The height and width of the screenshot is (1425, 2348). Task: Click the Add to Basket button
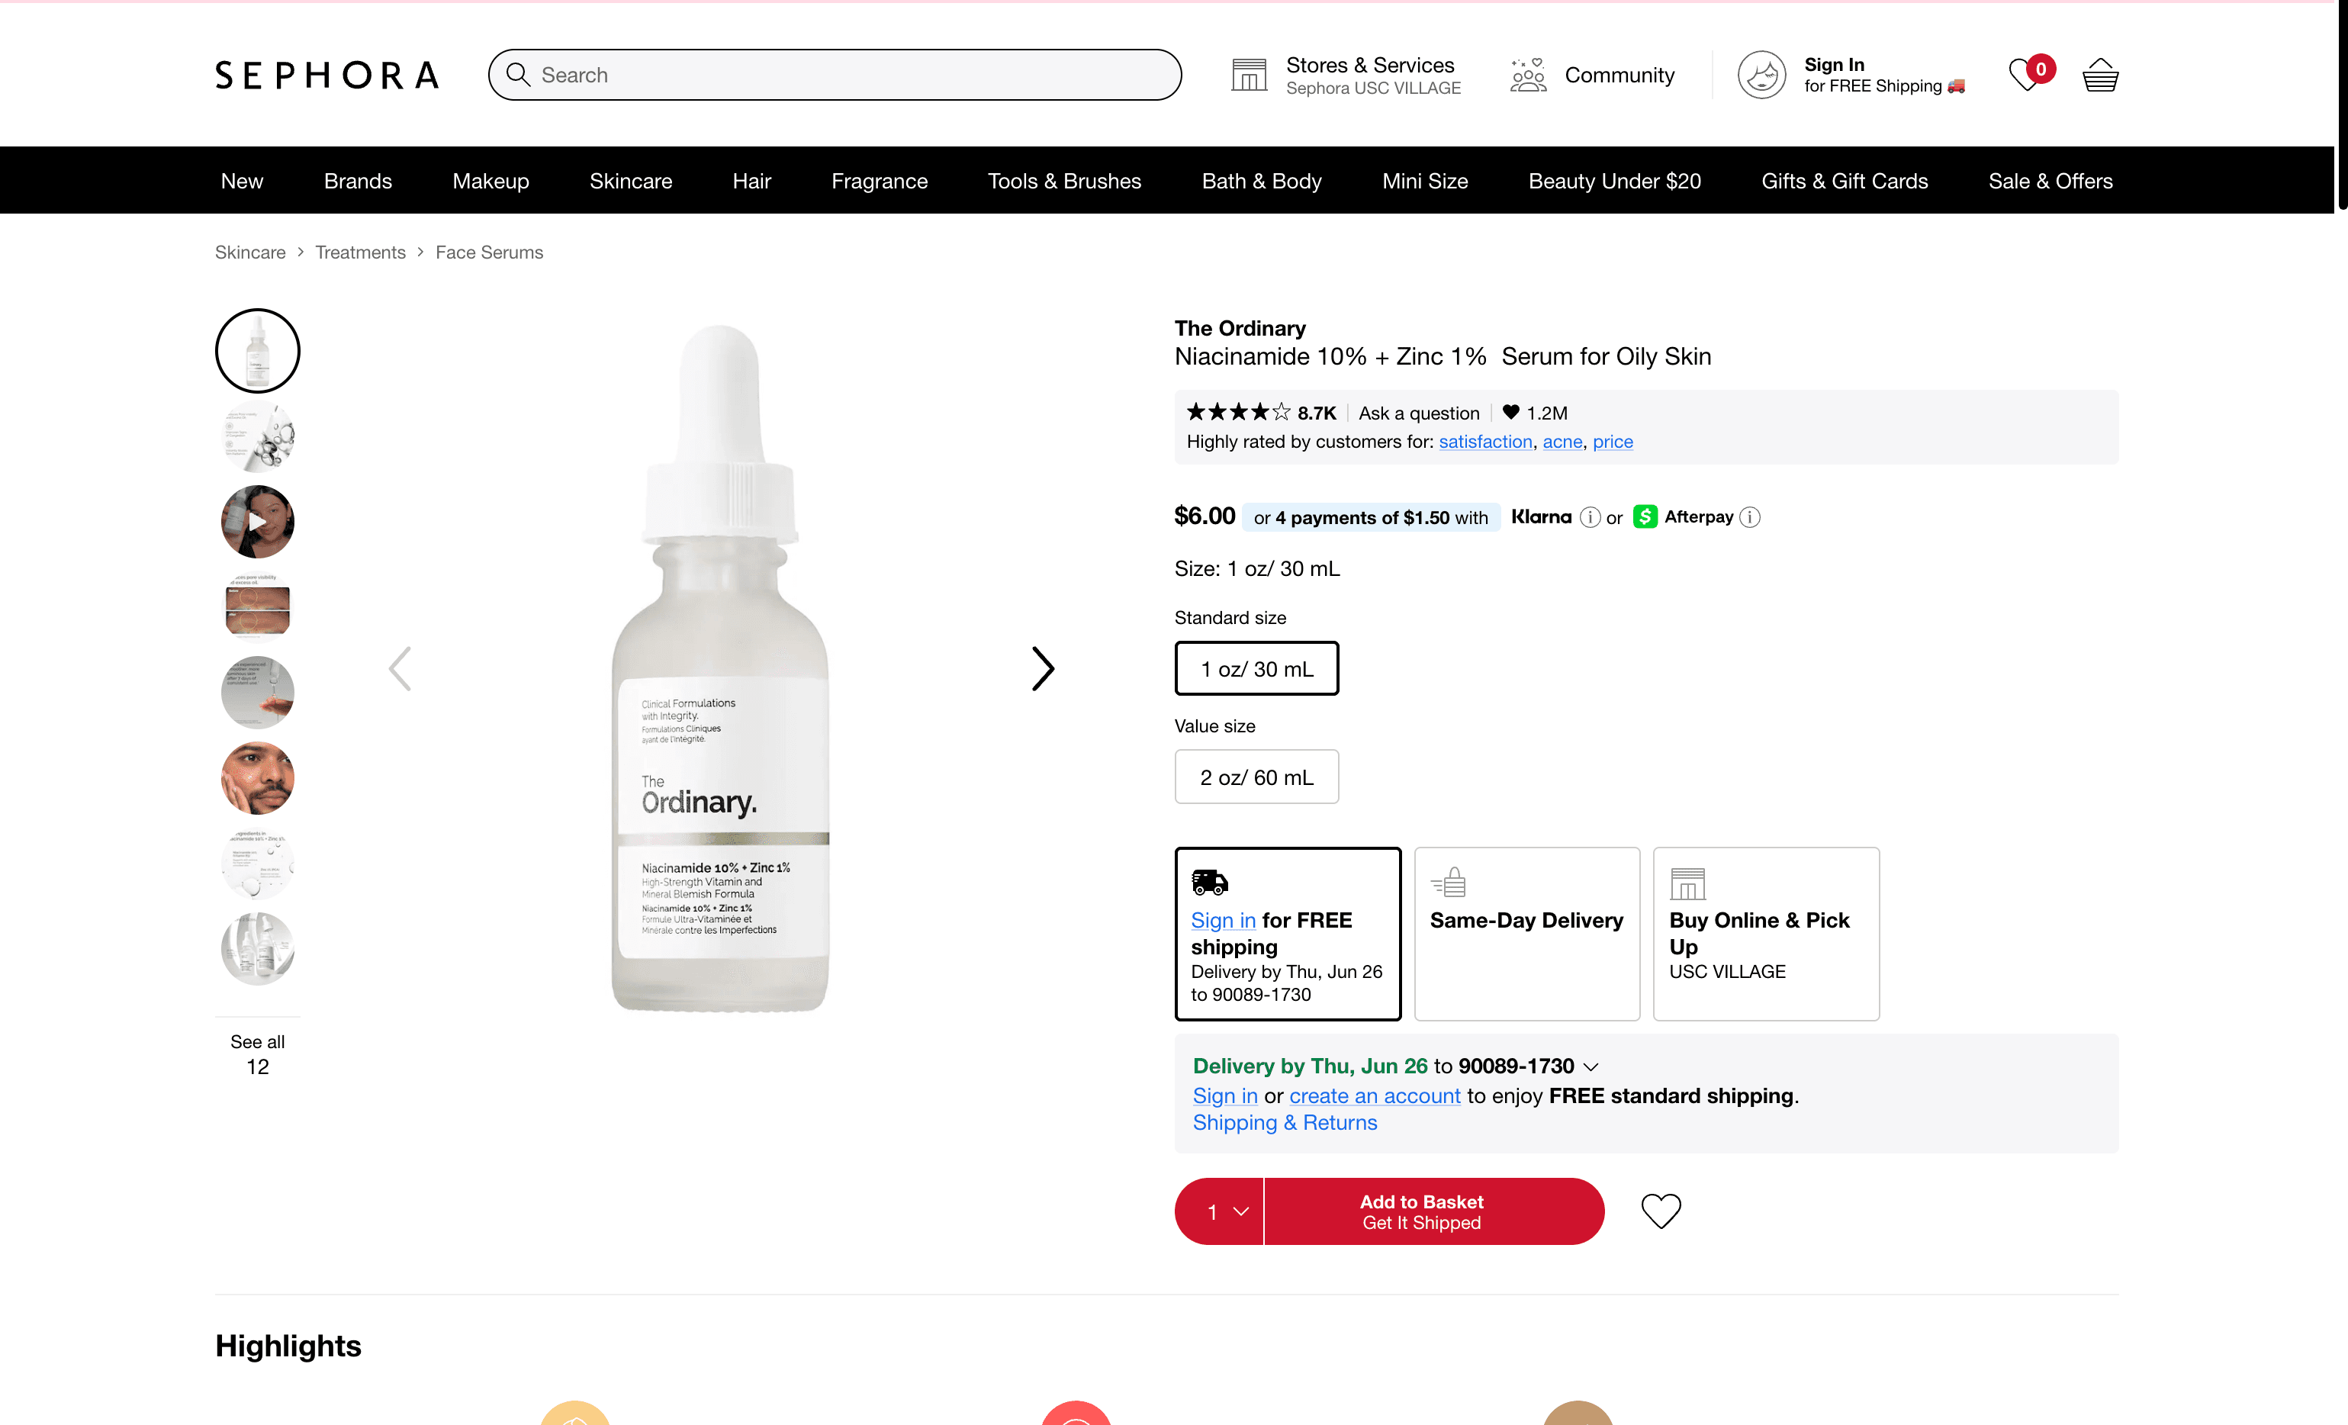point(1433,1211)
